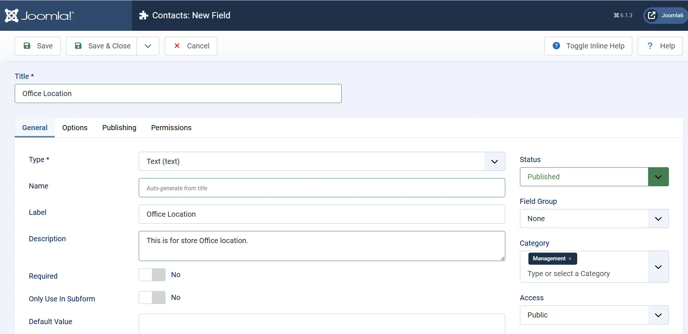Toggle the Only Use In Subform switch
Image resolution: width=688 pixels, height=334 pixels.
click(x=152, y=297)
